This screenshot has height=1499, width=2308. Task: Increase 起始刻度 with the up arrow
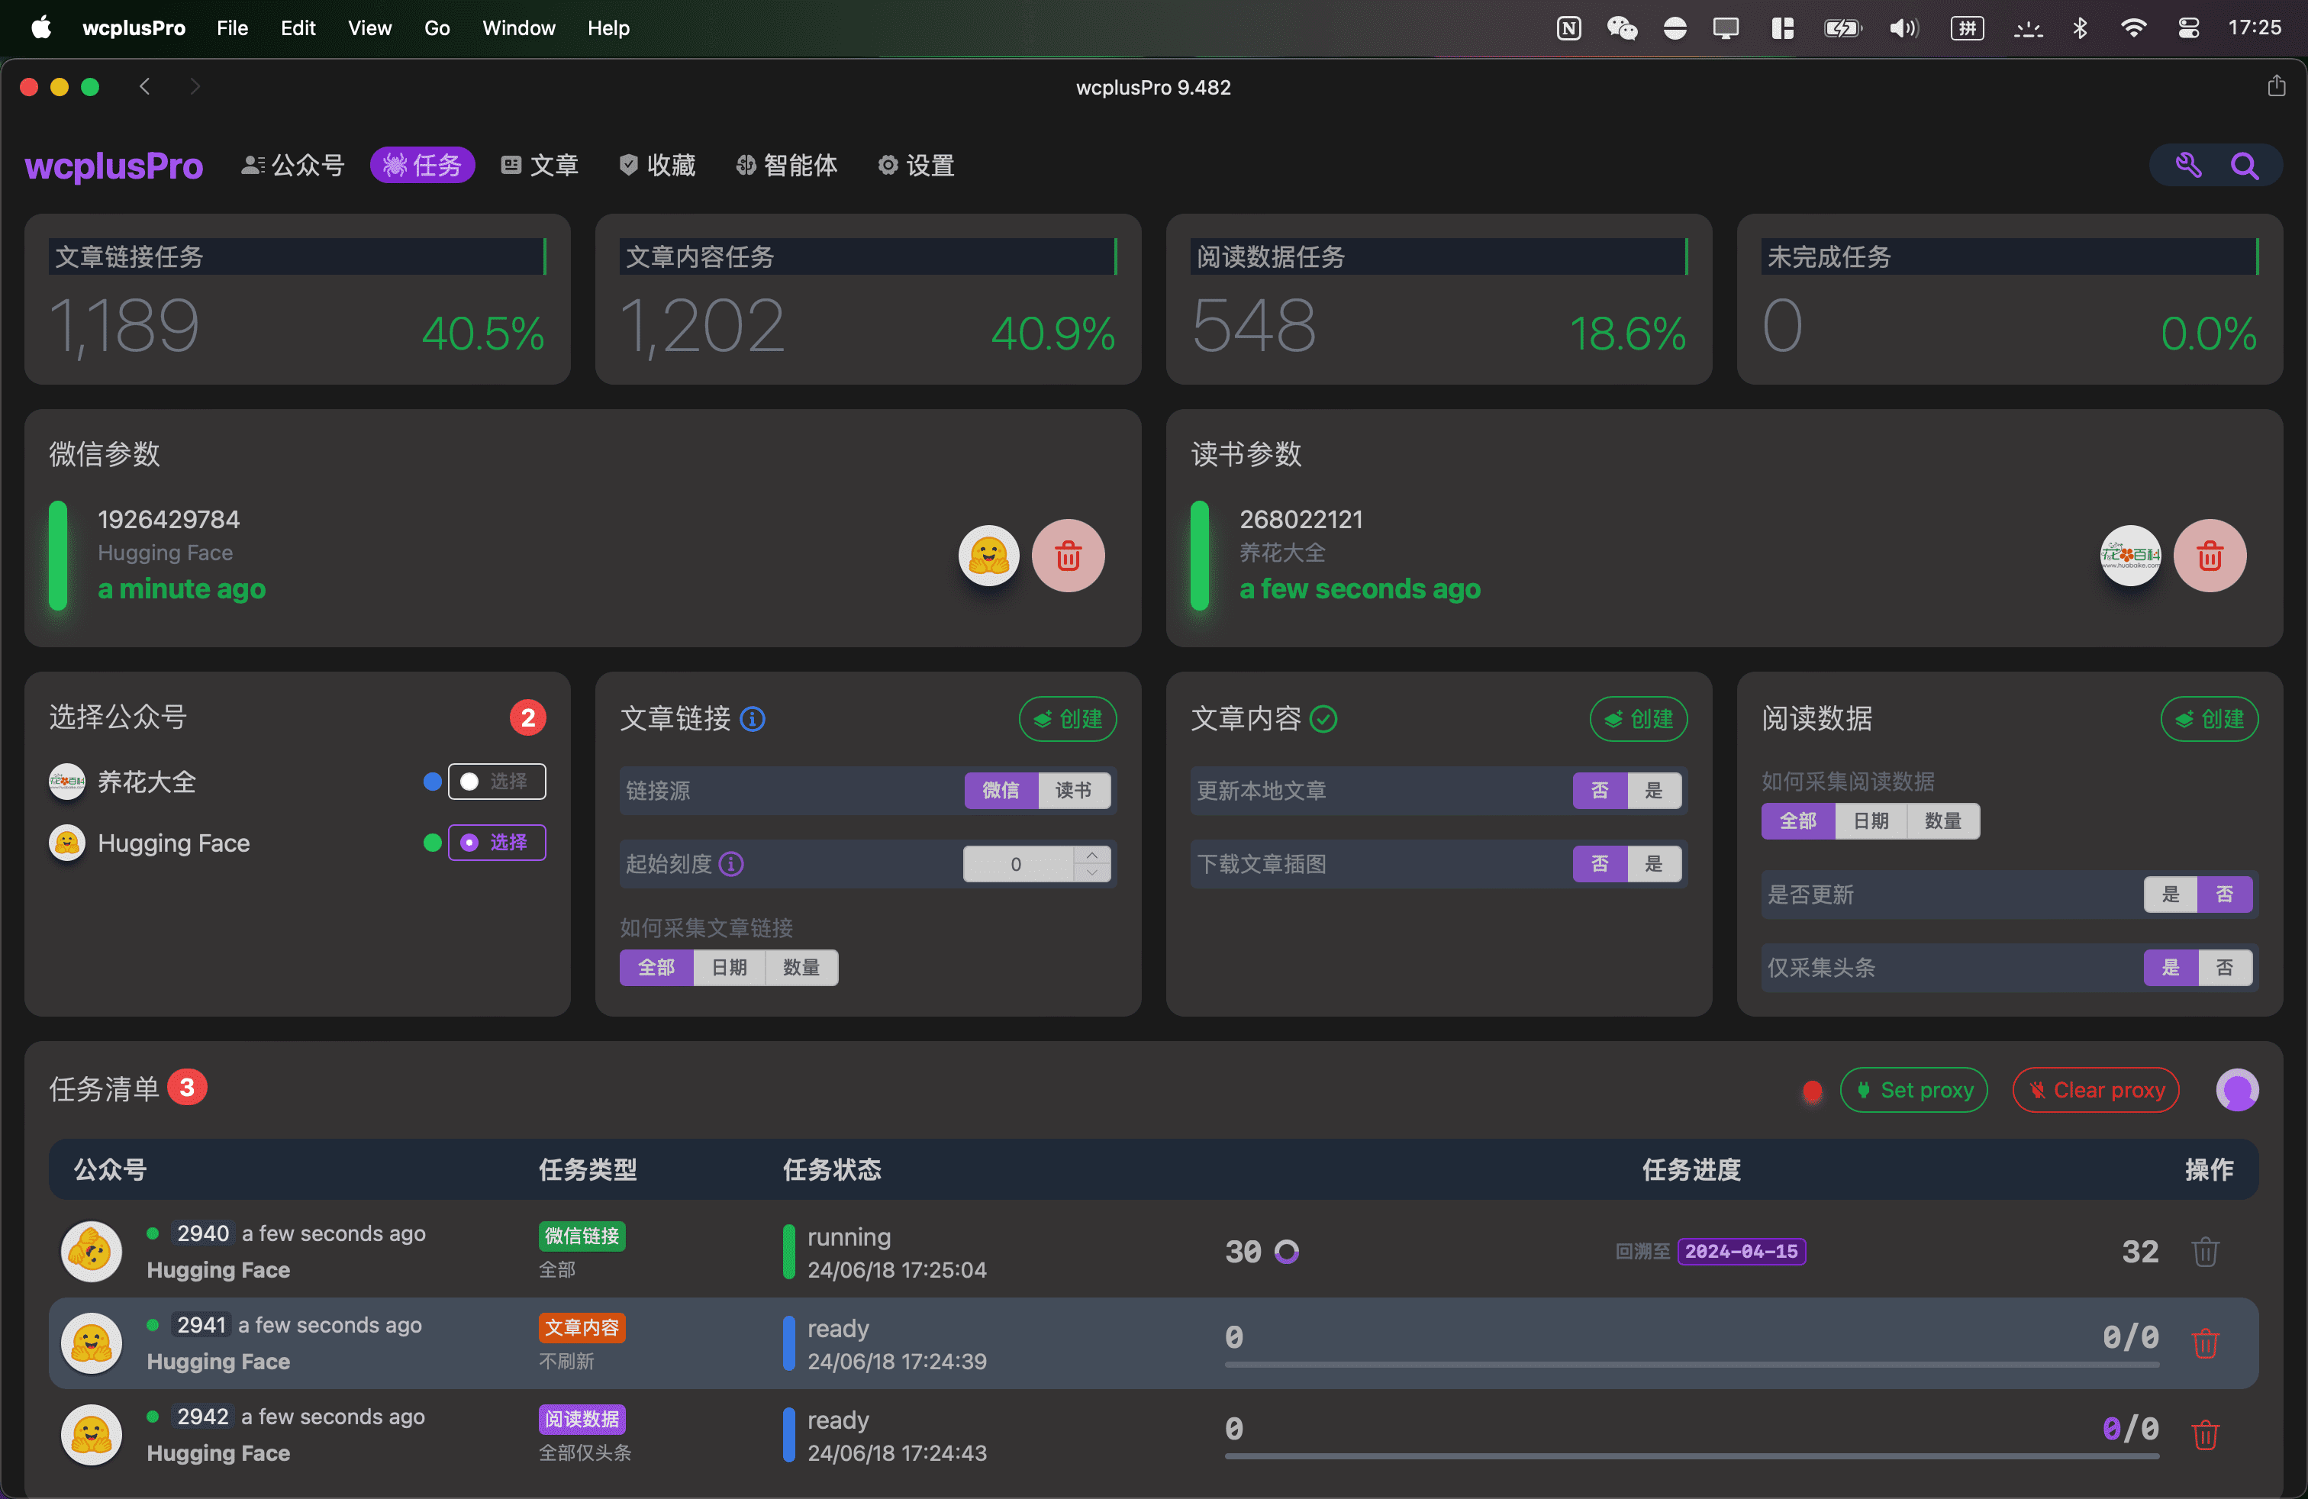pos(1092,855)
